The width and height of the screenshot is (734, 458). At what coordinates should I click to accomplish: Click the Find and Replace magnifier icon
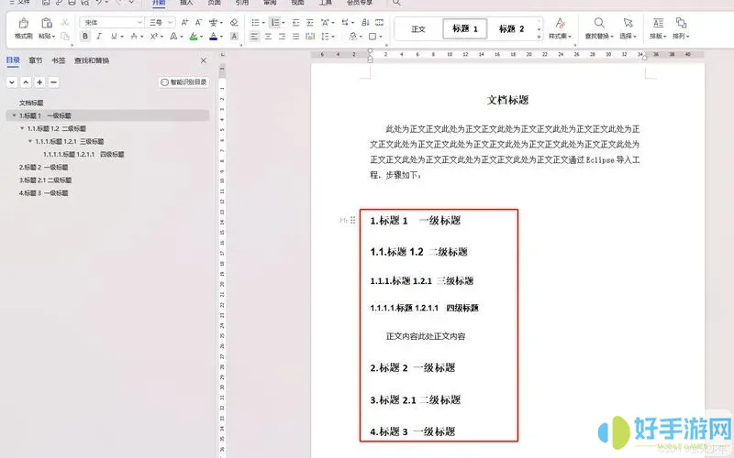pos(599,23)
